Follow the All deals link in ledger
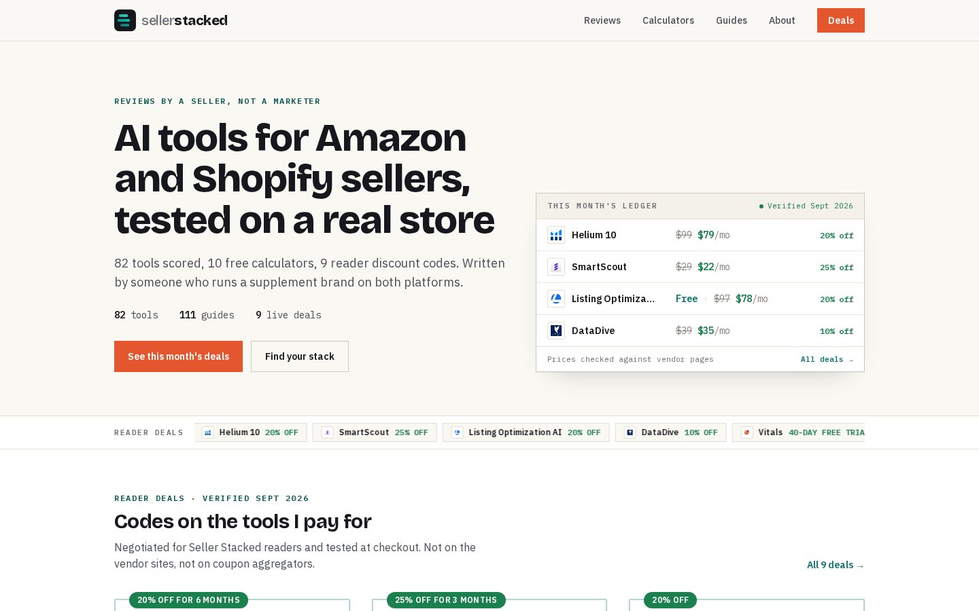This screenshot has width=979, height=611. pyautogui.click(x=827, y=359)
